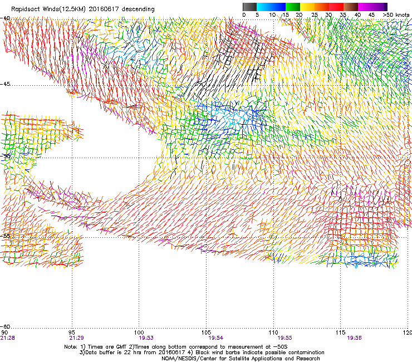The width and height of the screenshot is (412, 362).
Task: Click the red 30-35 knots legend swatch
Action: [336, 7]
